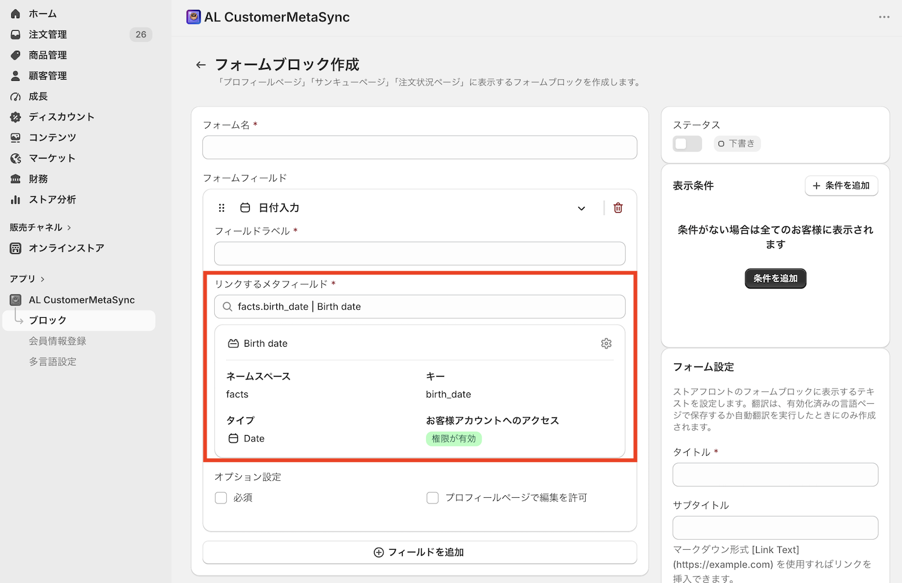Click the AL CustomerMetaSync header logo
902x583 pixels.
(194, 17)
